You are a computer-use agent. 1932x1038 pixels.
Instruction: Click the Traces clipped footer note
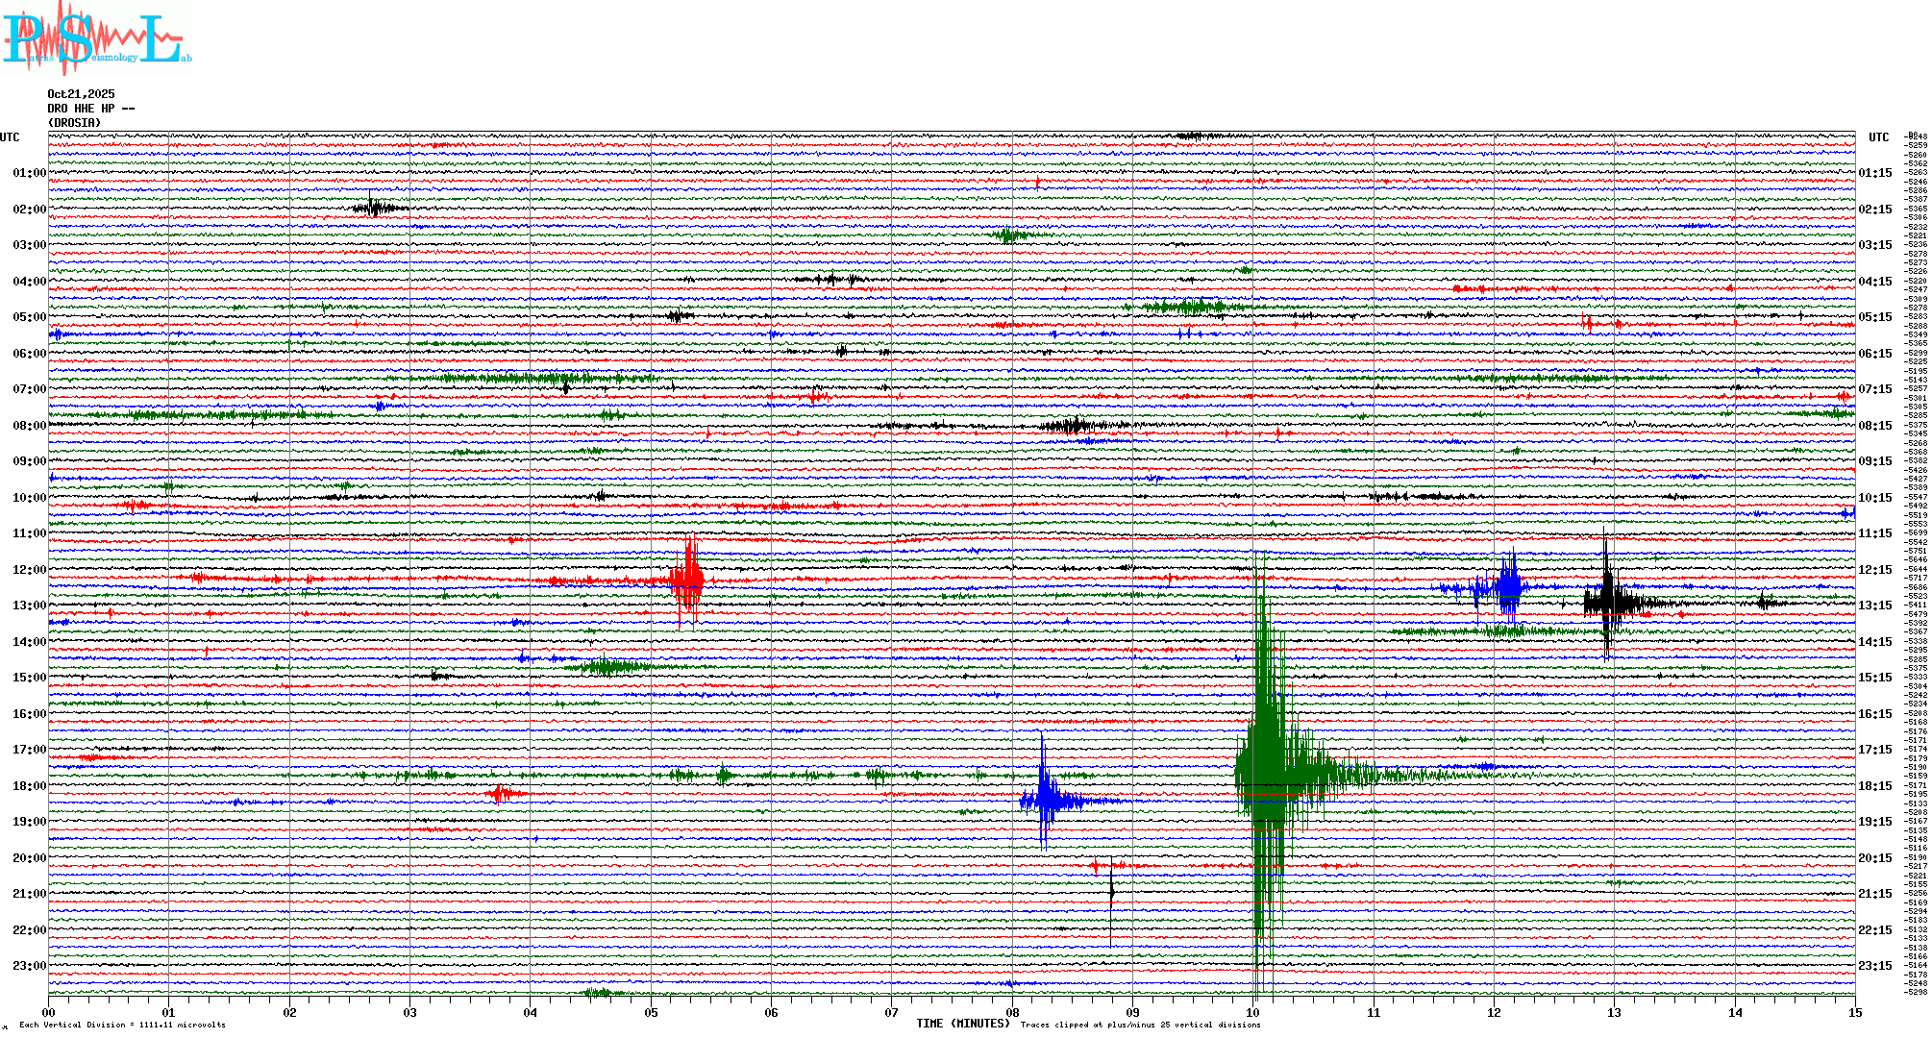coord(1140,1025)
